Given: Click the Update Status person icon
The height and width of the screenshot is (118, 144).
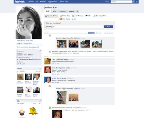Looking at the screenshot, I should click(46, 16).
